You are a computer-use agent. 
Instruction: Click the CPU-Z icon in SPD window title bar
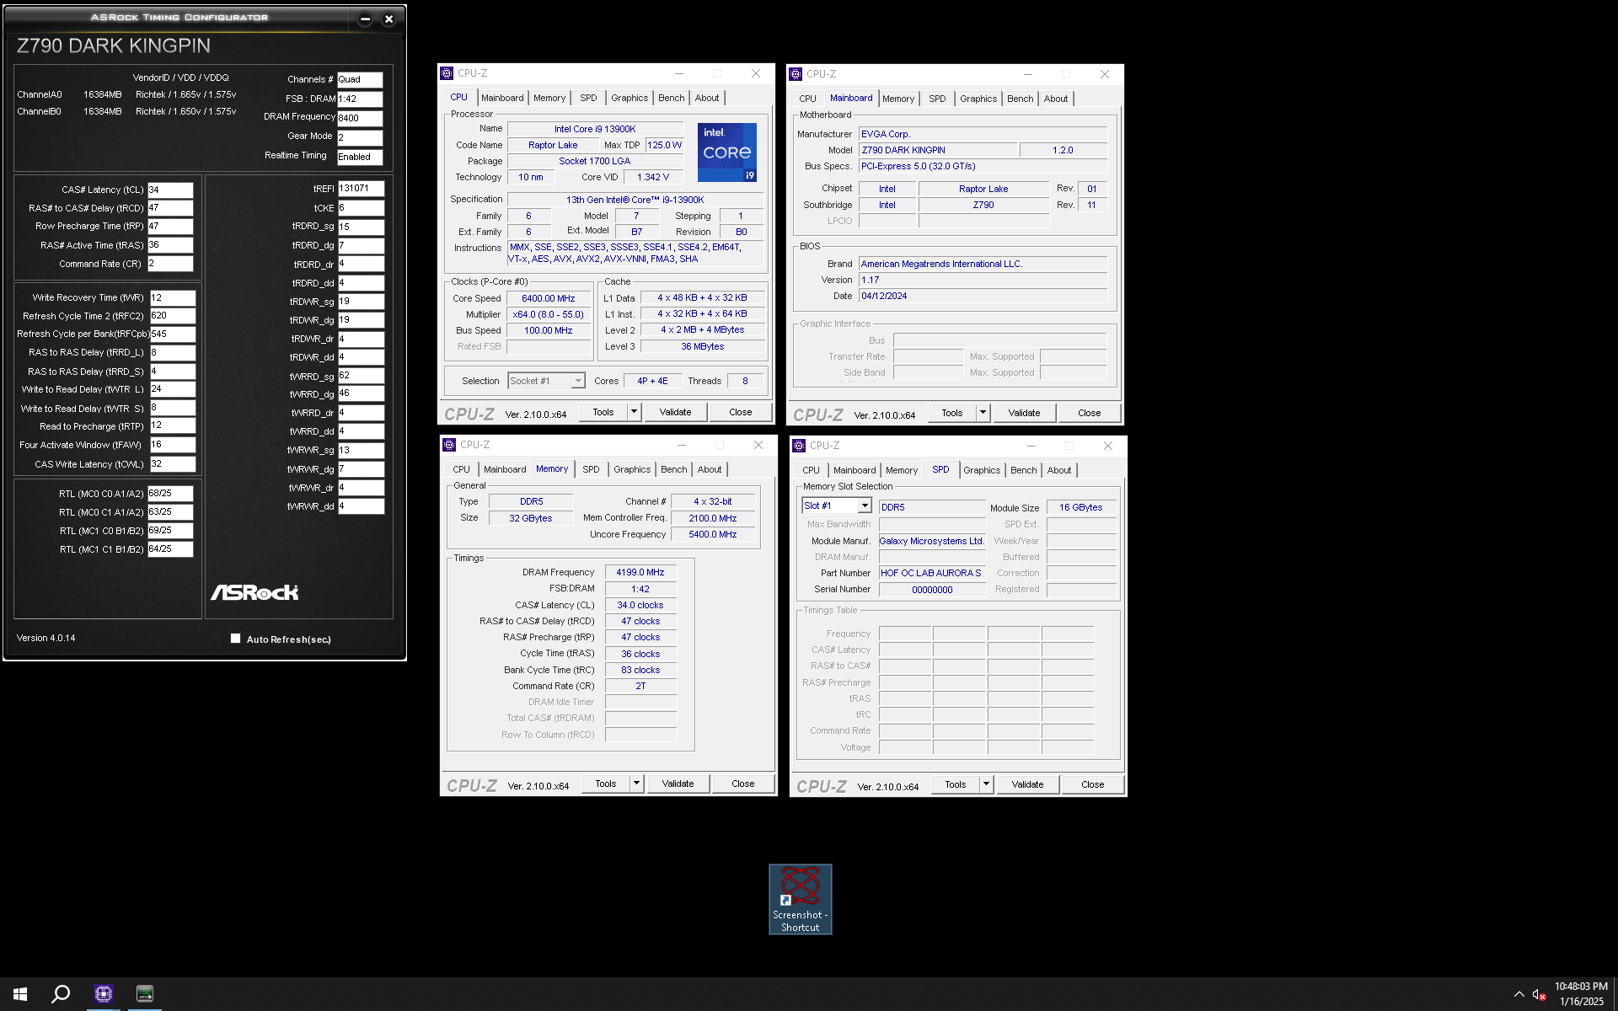[799, 446]
